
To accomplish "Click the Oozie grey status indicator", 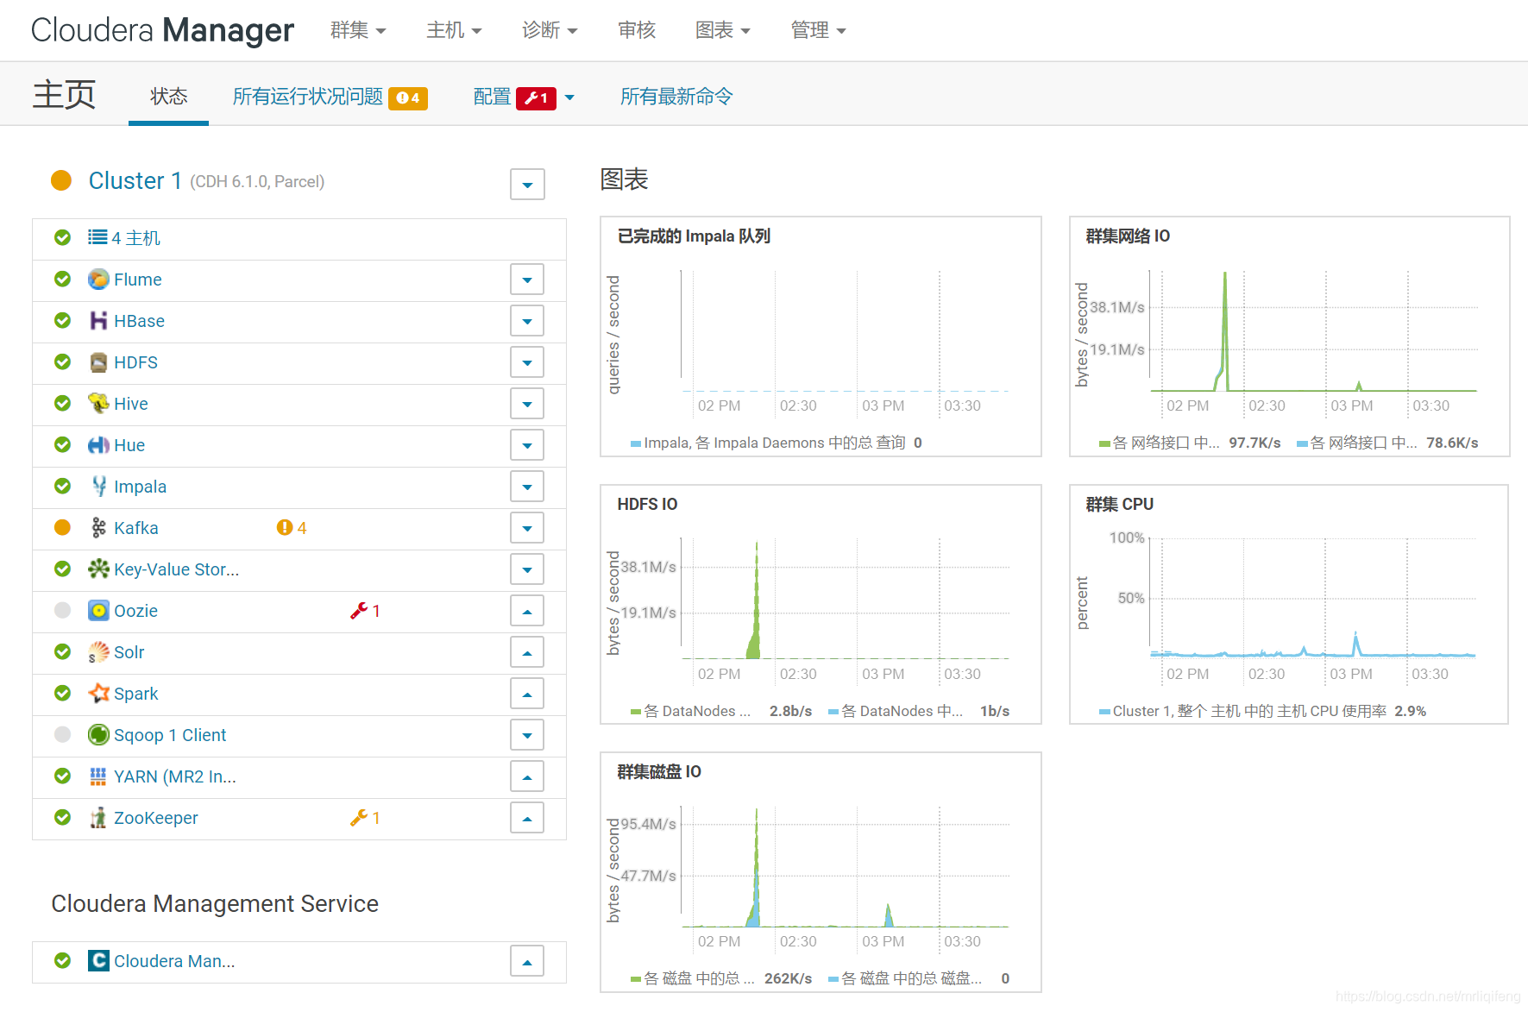I will 62,611.
